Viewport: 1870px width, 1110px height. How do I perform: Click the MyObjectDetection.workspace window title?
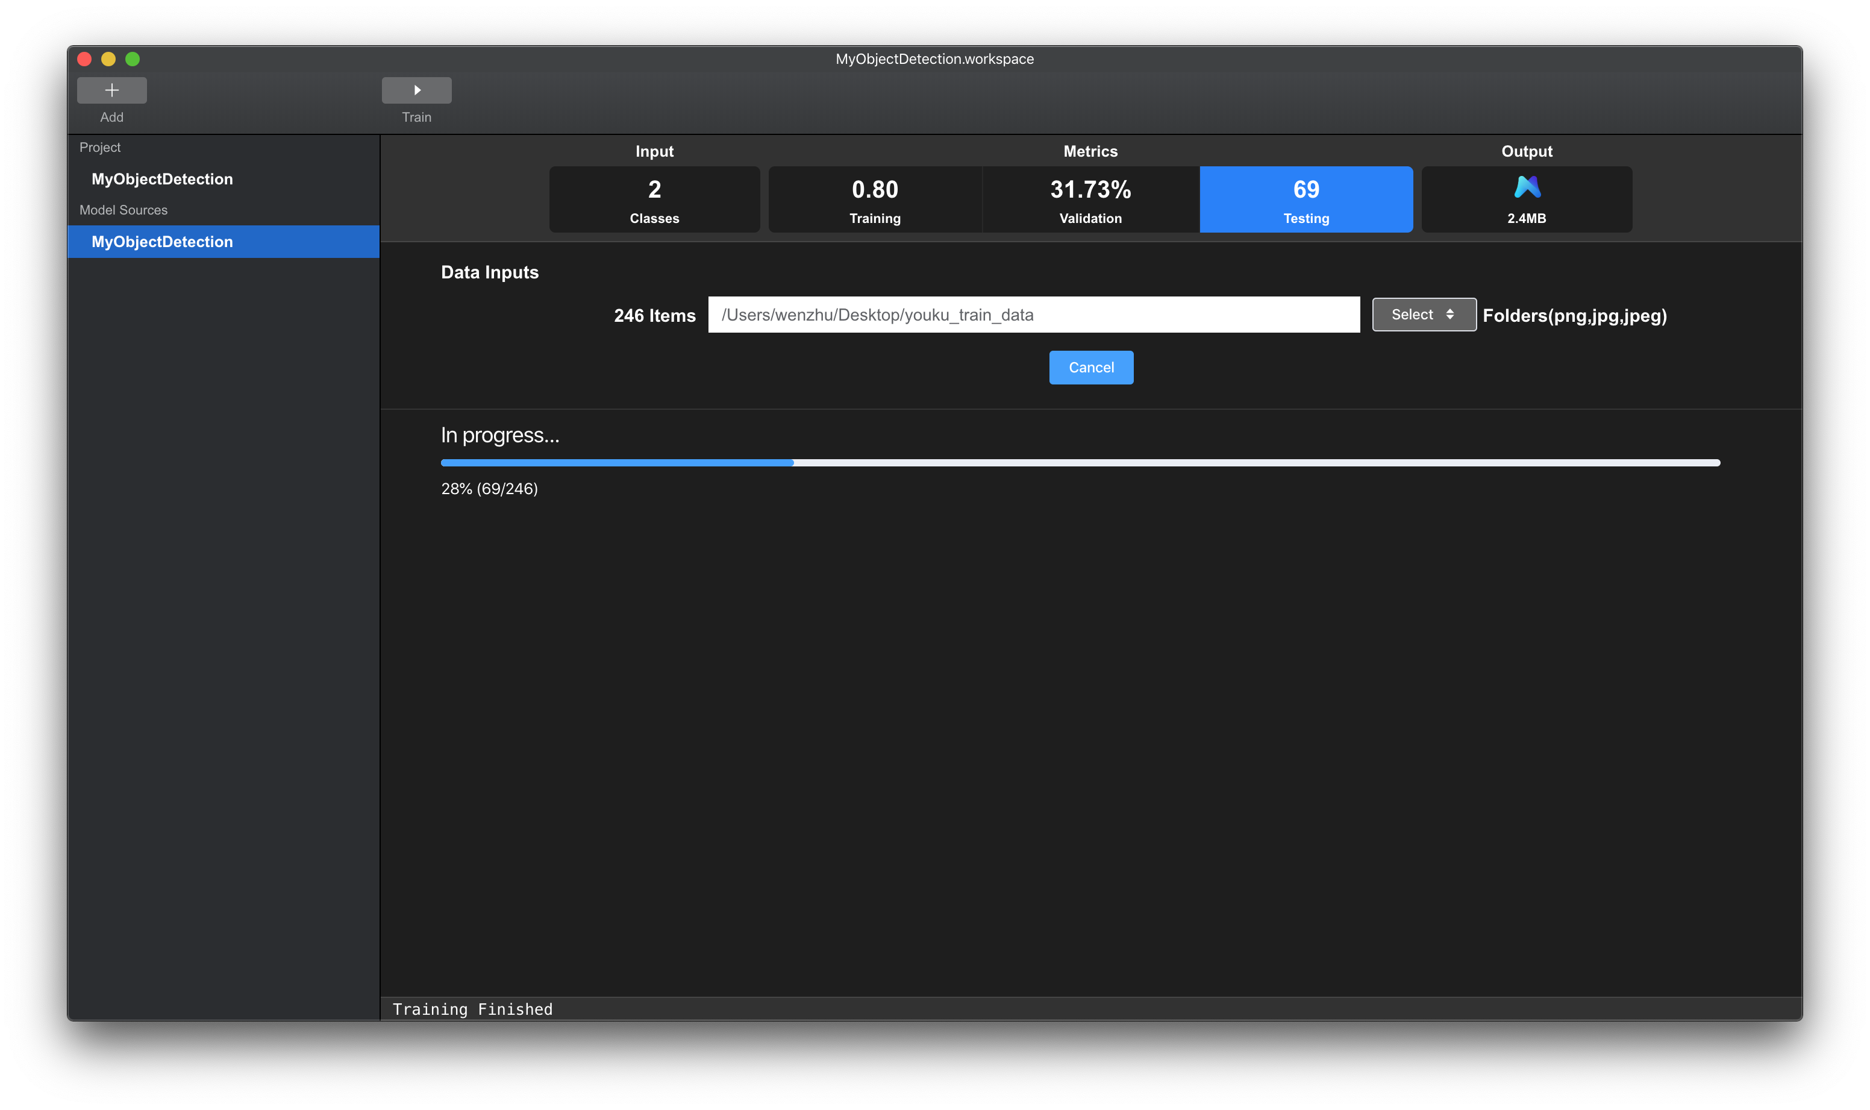pyautogui.click(x=934, y=59)
